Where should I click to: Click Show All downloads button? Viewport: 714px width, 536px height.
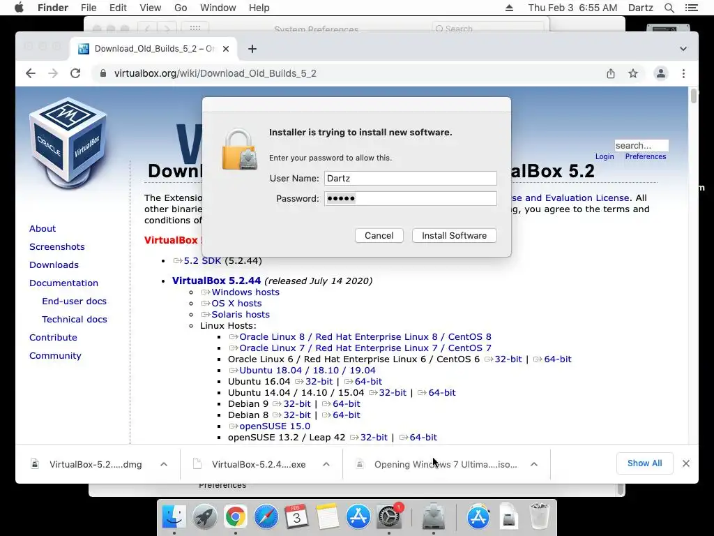coord(644,463)
